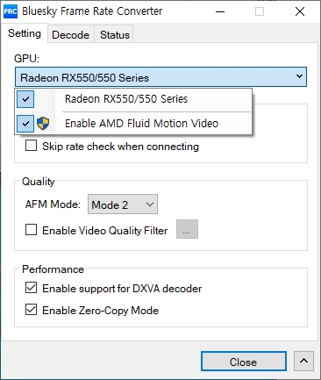Image resolution: width=321 pixels, height=380 pixels.
Task: Switch to the Status tab
Action: pos(115,34)
